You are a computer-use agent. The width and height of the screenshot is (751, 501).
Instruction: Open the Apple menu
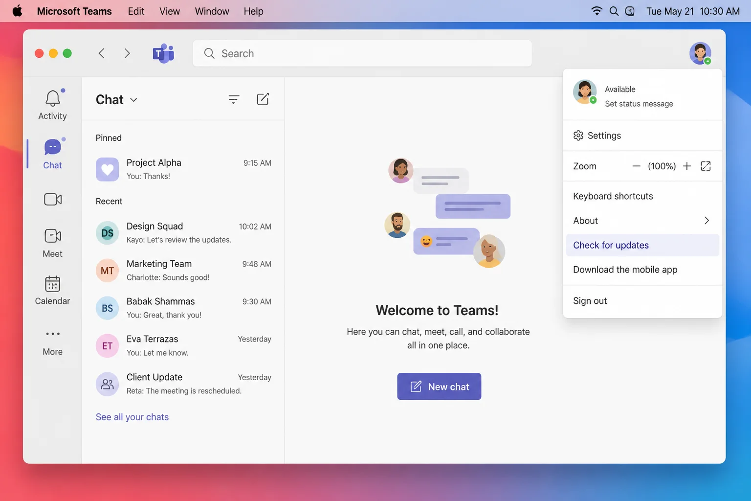[17, 11]
